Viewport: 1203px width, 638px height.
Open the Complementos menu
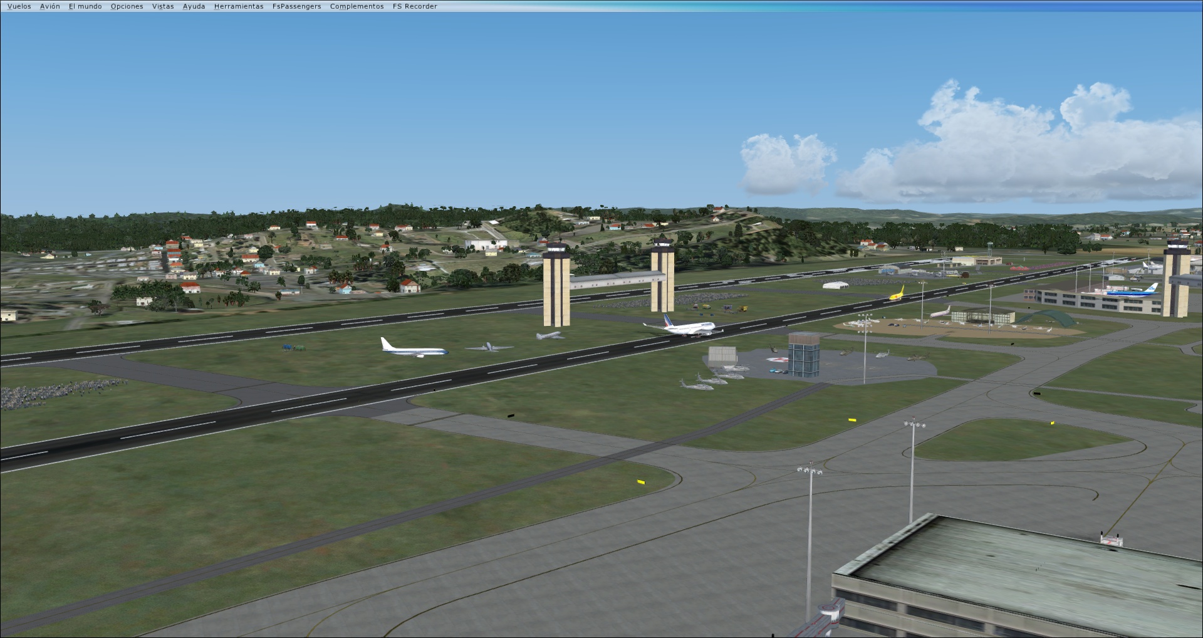point(356,6)
